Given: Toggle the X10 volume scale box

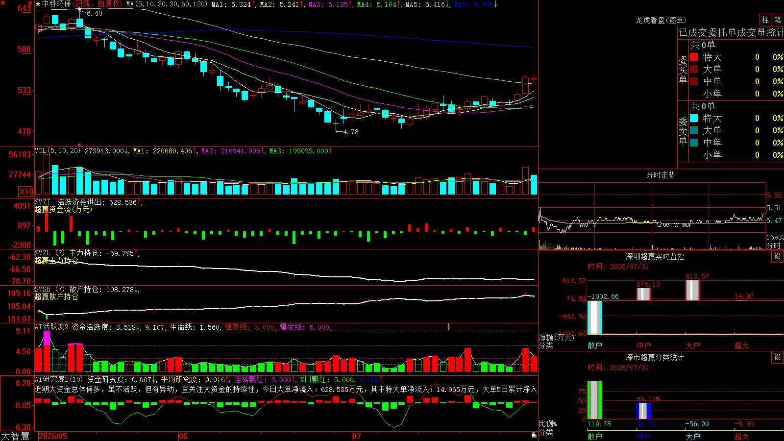Looking at the screenshot, I should [26, 192].
